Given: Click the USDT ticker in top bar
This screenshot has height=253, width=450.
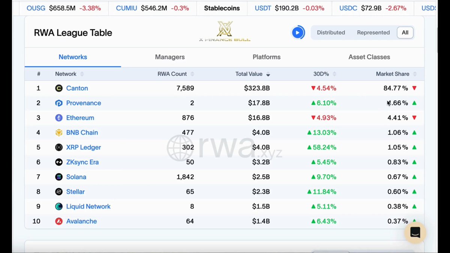Looking at the screenshot, I should coord(263,8).
